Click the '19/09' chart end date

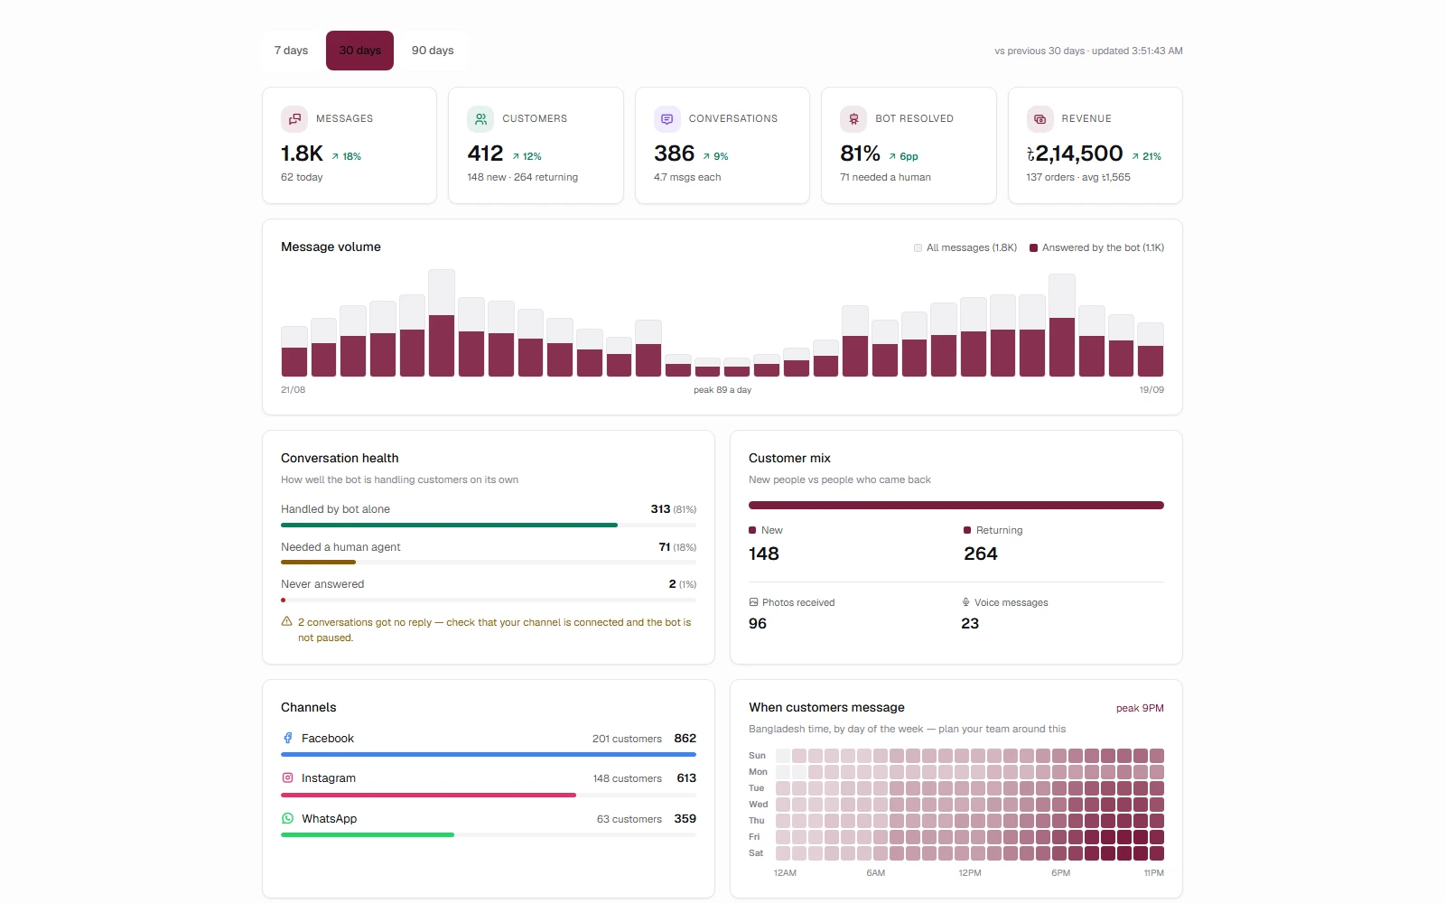click(1151, 390)
